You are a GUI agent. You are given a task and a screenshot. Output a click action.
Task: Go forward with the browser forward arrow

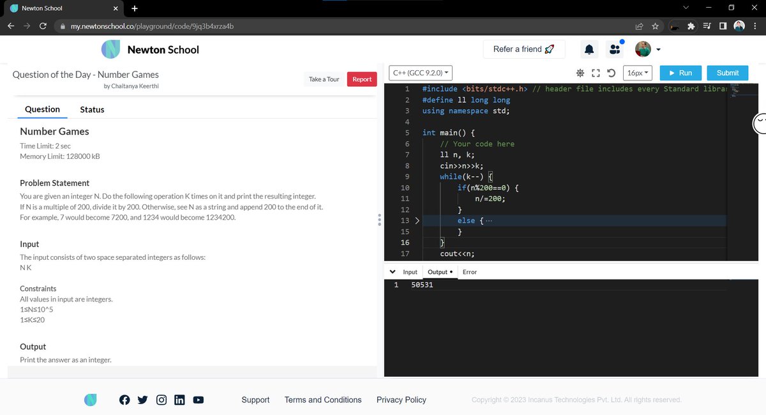pyautogui.click(x=27, y=26)
